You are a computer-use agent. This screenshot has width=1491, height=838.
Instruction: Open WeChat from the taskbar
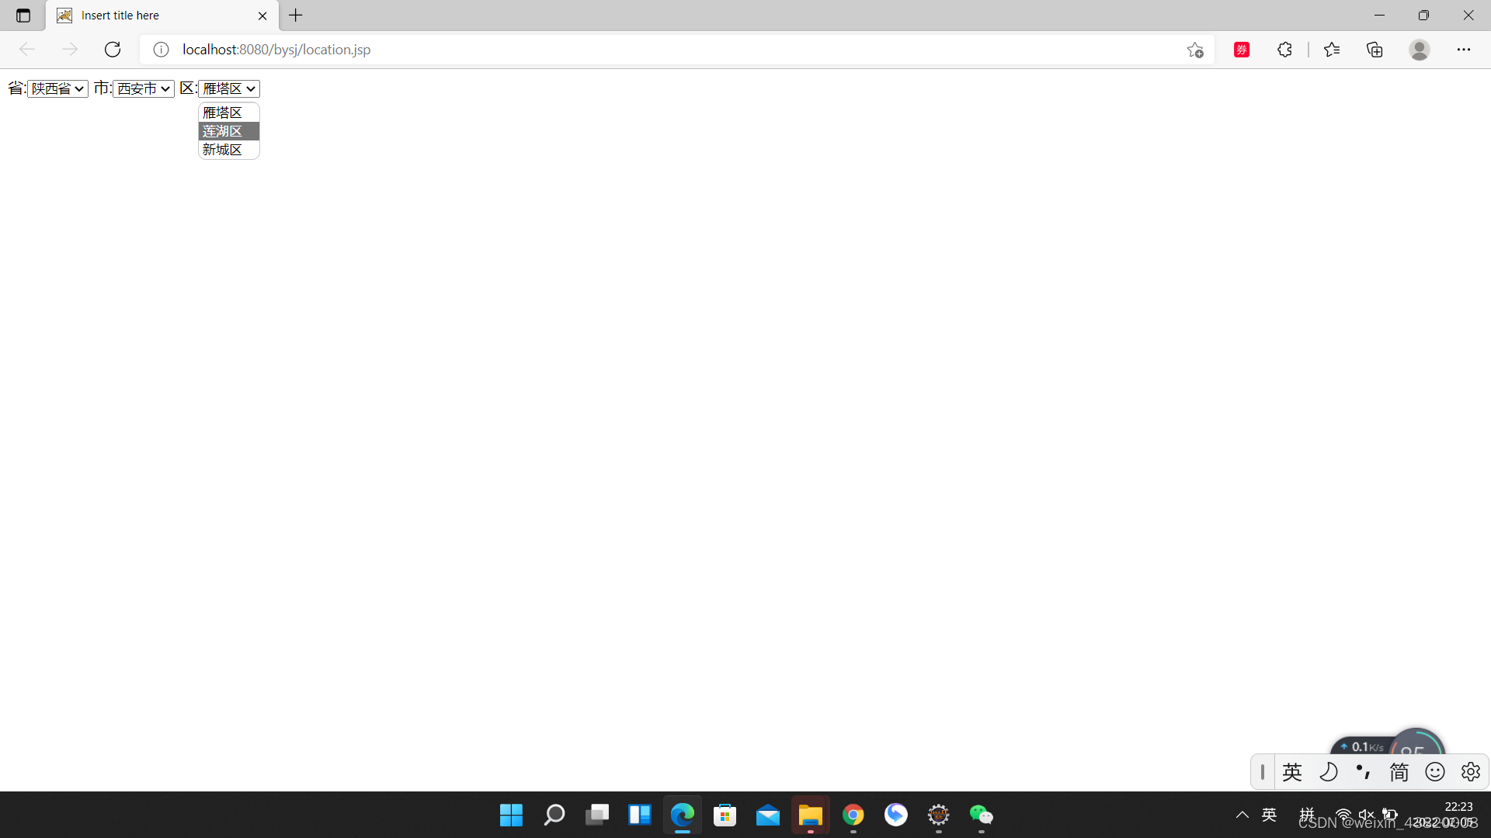click(981, 815)
